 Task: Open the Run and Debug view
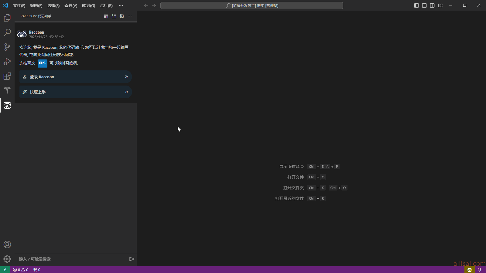tap(7, 62)
